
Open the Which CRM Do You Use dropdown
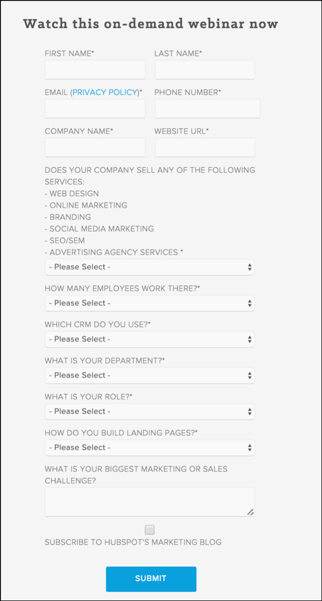[150, 339]
